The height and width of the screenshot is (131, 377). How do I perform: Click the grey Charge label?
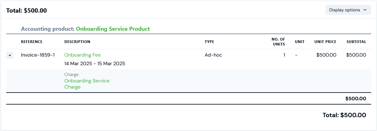point(72,74)
